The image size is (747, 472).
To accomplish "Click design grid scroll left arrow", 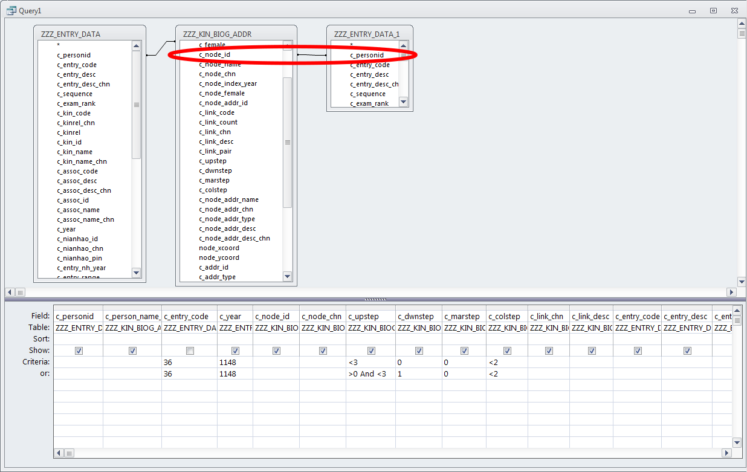I will [x=58, y=453].
